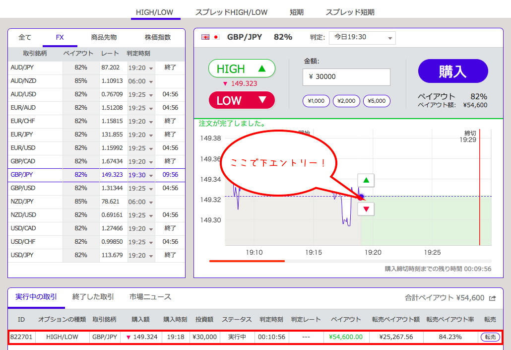511x350 pixels.
Task: Click the green up arrow on chart
Action: (366, 180)
